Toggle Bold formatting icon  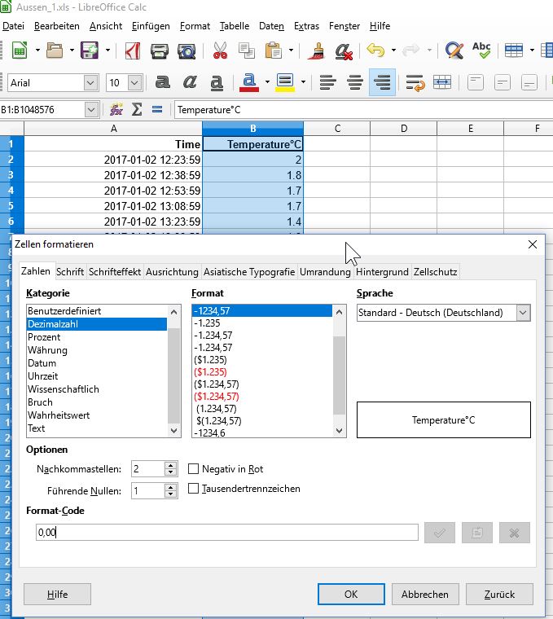coord(162,82)
